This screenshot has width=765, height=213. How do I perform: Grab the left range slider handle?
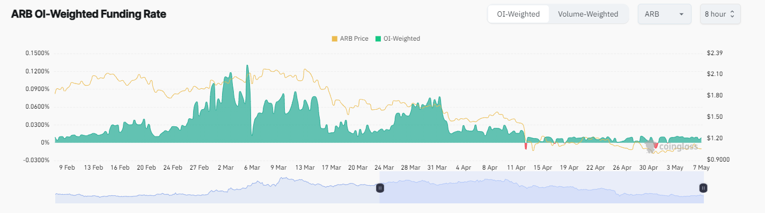click(380, 188)
